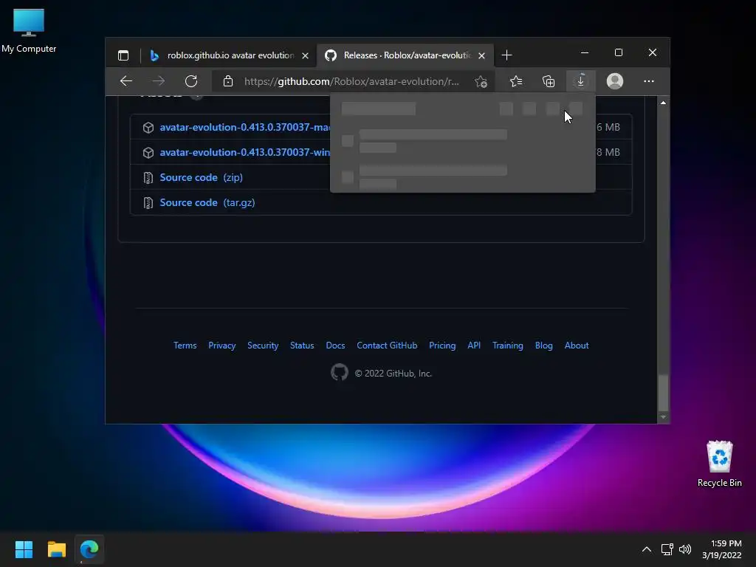The width and height of the screenshot is (756, 567).
Task: Open the Docs footer link
Action: tap(336, 346)
